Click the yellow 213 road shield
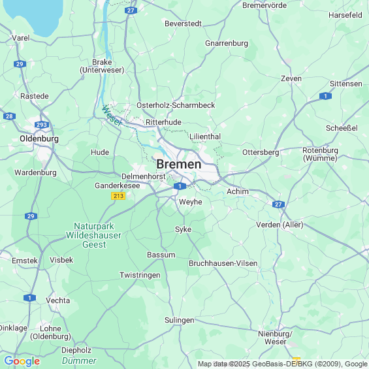 [x=118, y=196]
